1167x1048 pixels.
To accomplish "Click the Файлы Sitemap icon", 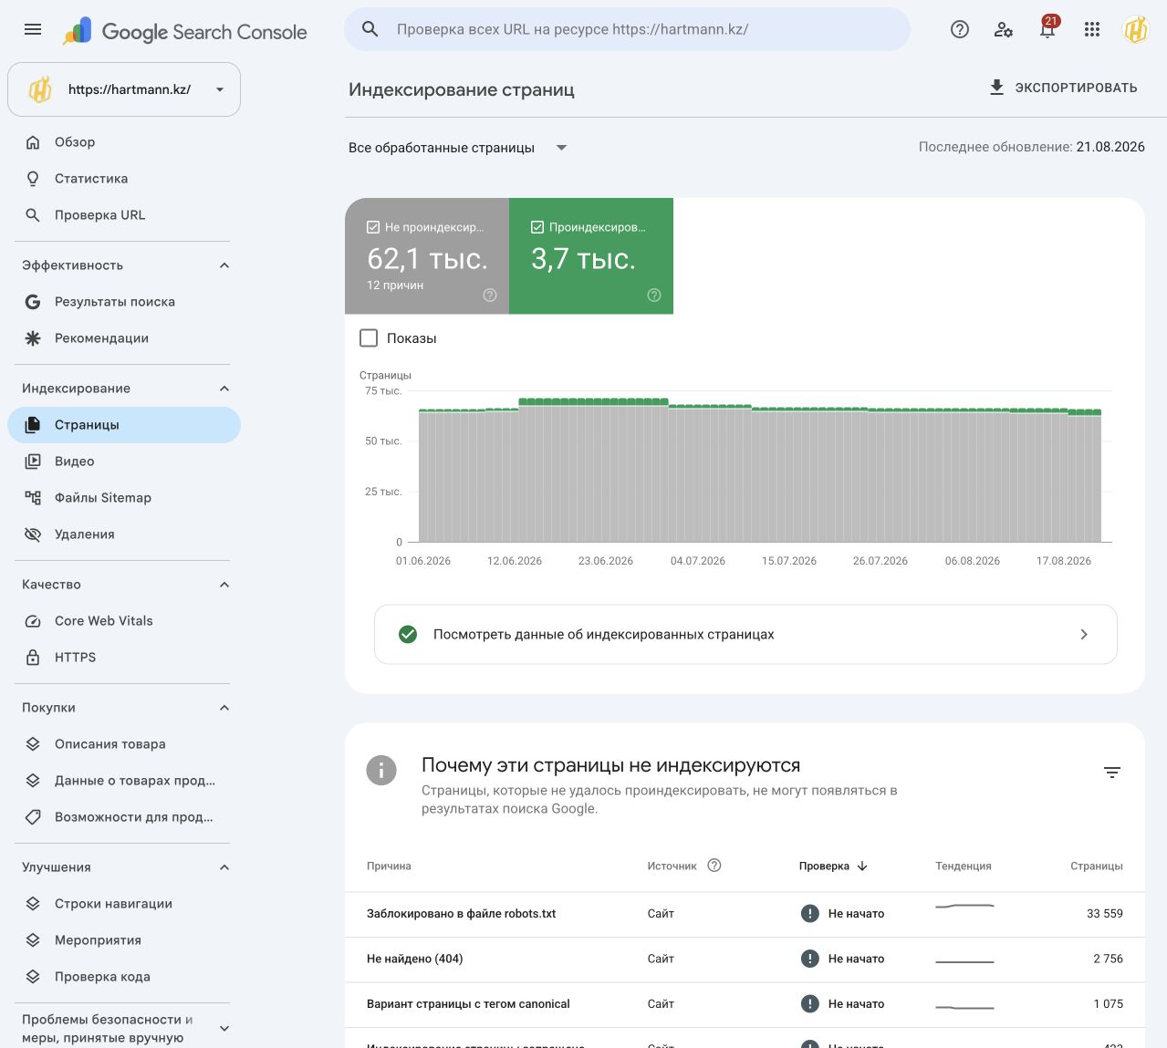I will point(33,498).
